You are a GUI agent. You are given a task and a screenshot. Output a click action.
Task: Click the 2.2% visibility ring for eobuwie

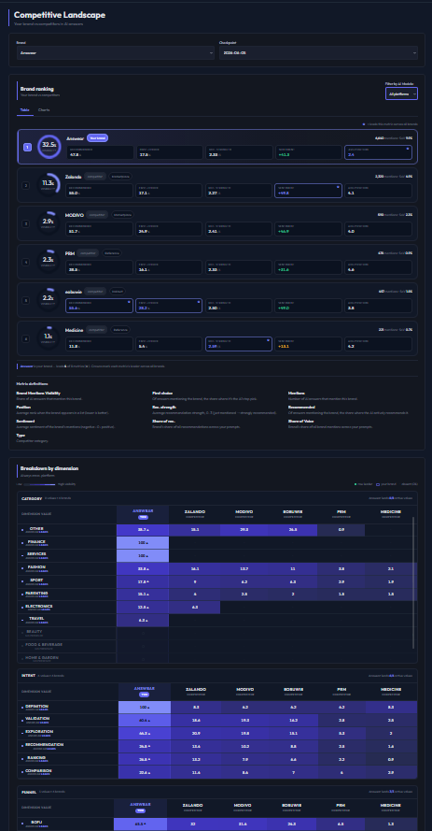click(49, 299)
